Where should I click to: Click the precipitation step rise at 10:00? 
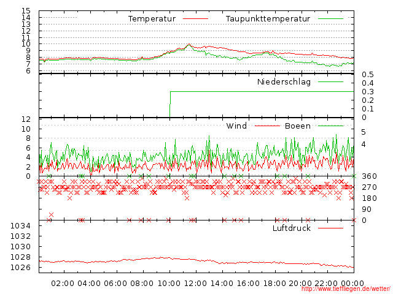pos(170,105)
